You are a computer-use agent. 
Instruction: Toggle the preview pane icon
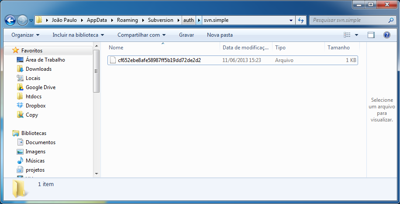point(371,35)
